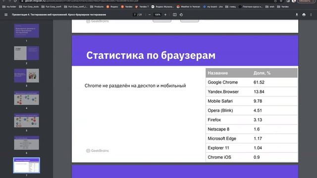Screen dimensions: 317x178
Task: Click the Netscape 8 table cell
Action: pos(218,129)
